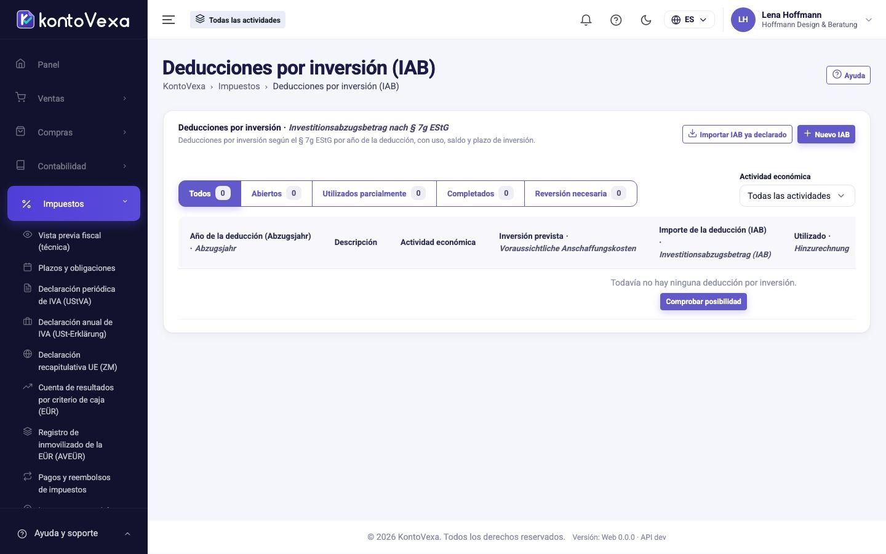Expand the Ayuda y soporte footer chevron

click(127, 534)
